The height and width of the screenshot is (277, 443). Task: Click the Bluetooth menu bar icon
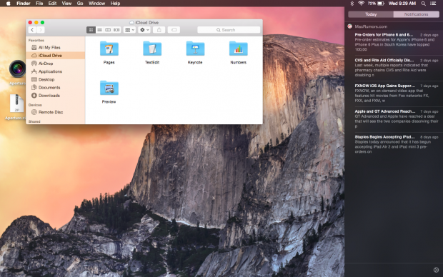pyautogui.click(x=352, y=4)
